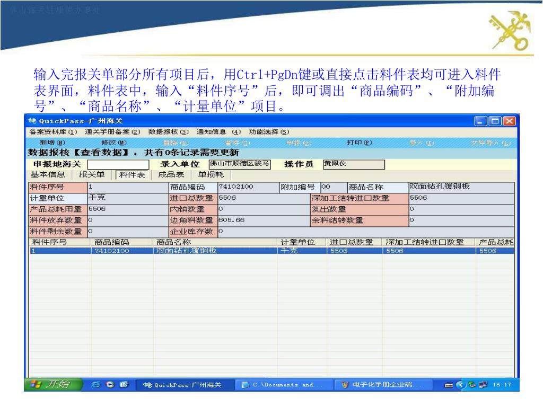Click the 深加工结转进口数量 field
This screenshot has width=543, height=407.
(461, 198)
